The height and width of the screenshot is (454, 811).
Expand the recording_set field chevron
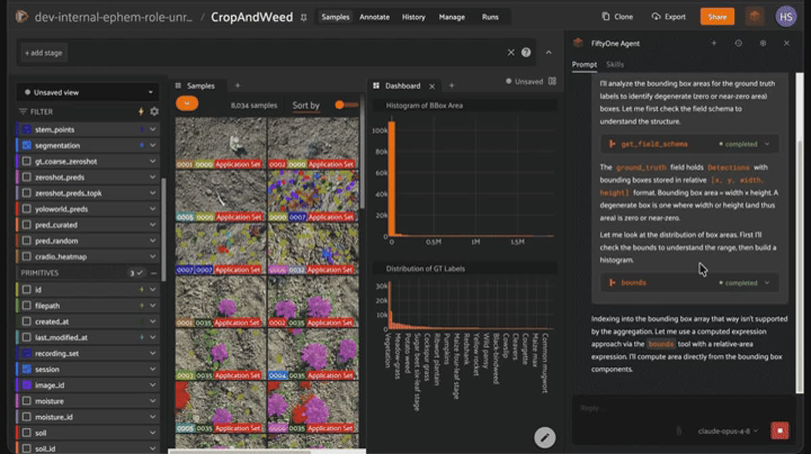(x=153, y=353)
